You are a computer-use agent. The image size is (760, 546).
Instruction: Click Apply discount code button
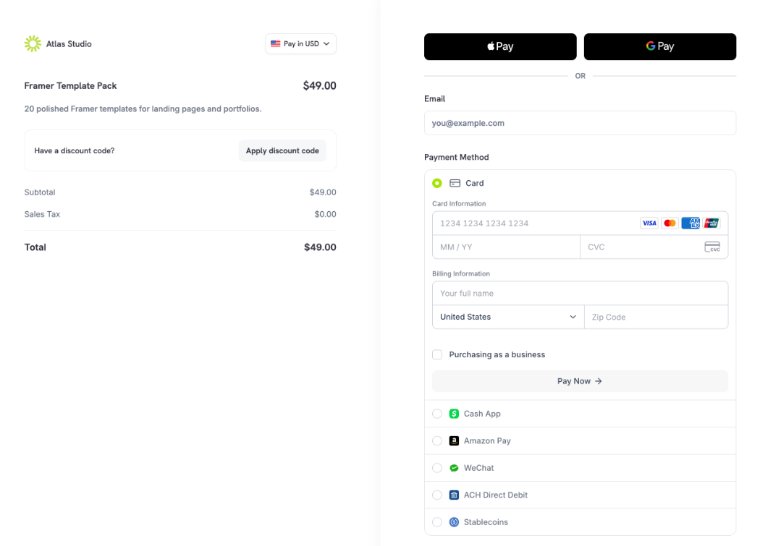pyautogui.click(x=282, y=150)
